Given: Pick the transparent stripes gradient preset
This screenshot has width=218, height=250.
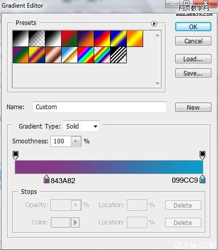Looking at the screenshot, I should [118, 55].
